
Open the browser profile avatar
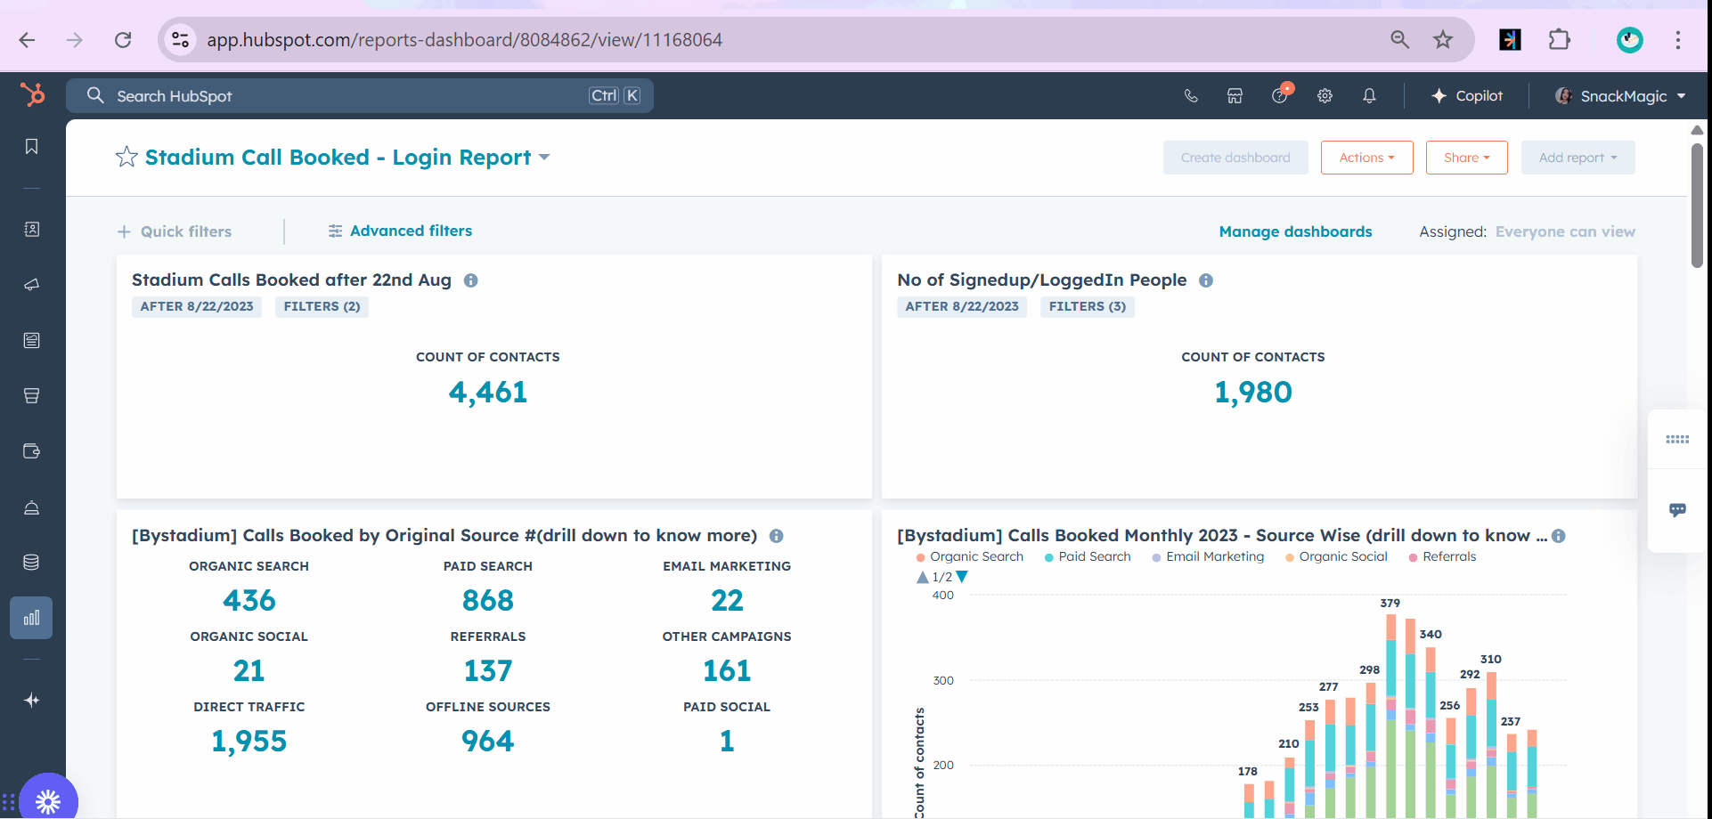[1630, 39]
